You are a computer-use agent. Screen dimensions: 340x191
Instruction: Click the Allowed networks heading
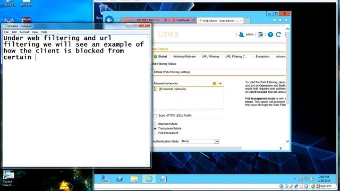pyautogui.click(x=166, y=83)
